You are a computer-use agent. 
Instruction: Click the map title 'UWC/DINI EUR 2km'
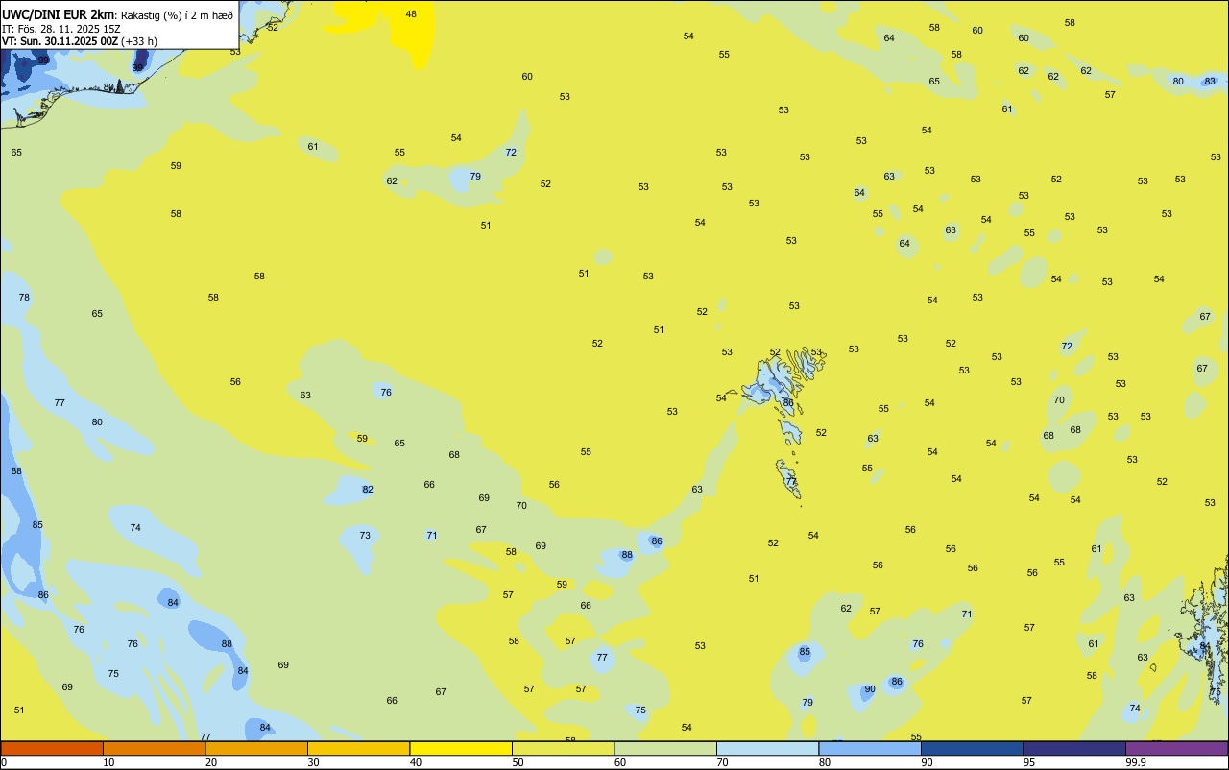pos(59,14)
